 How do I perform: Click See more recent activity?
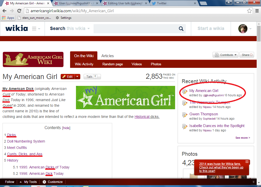[243, 138]
